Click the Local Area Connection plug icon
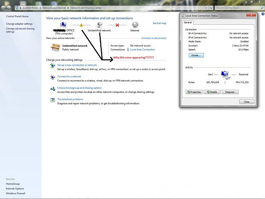Screen dimensions: 265x199 click(x=128, y=49)
